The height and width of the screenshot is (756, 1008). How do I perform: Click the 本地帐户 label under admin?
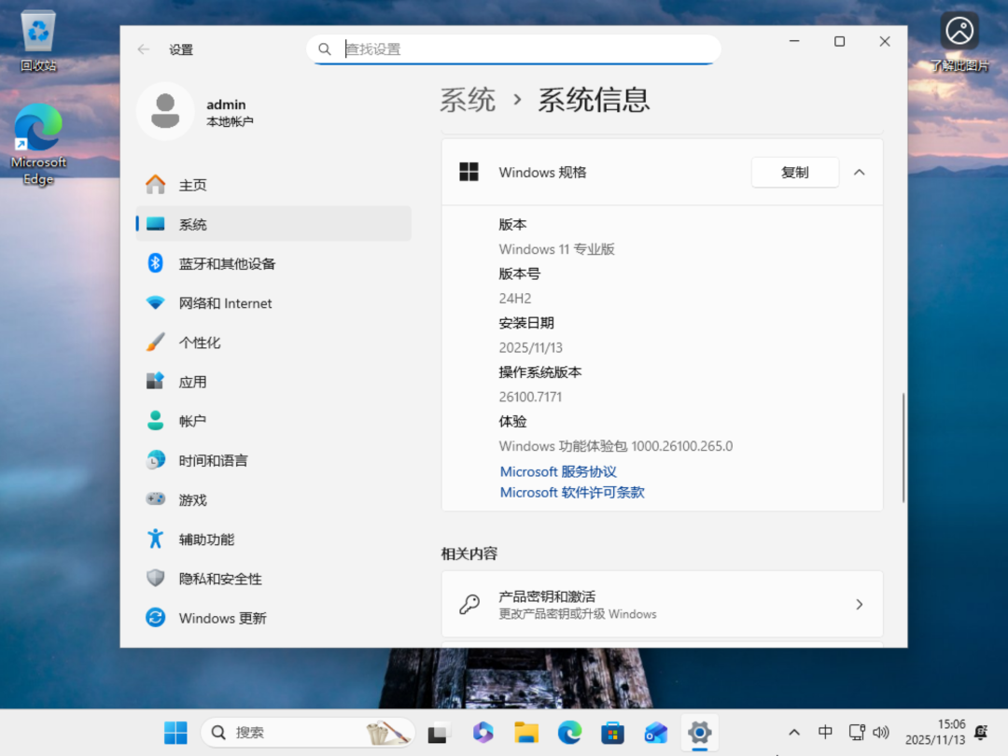tap(230, 121)
